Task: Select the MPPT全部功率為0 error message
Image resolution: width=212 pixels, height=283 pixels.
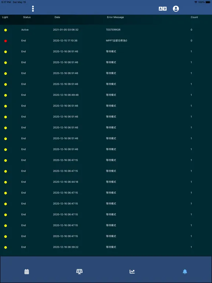Action: [116, 41]
